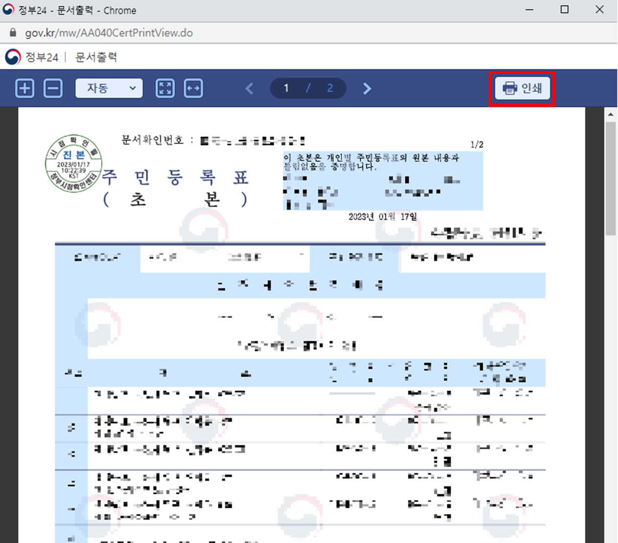This screenshot has width=618, height=543.
Task: Click the 인쇄 print button
Action: coord(522,88)
